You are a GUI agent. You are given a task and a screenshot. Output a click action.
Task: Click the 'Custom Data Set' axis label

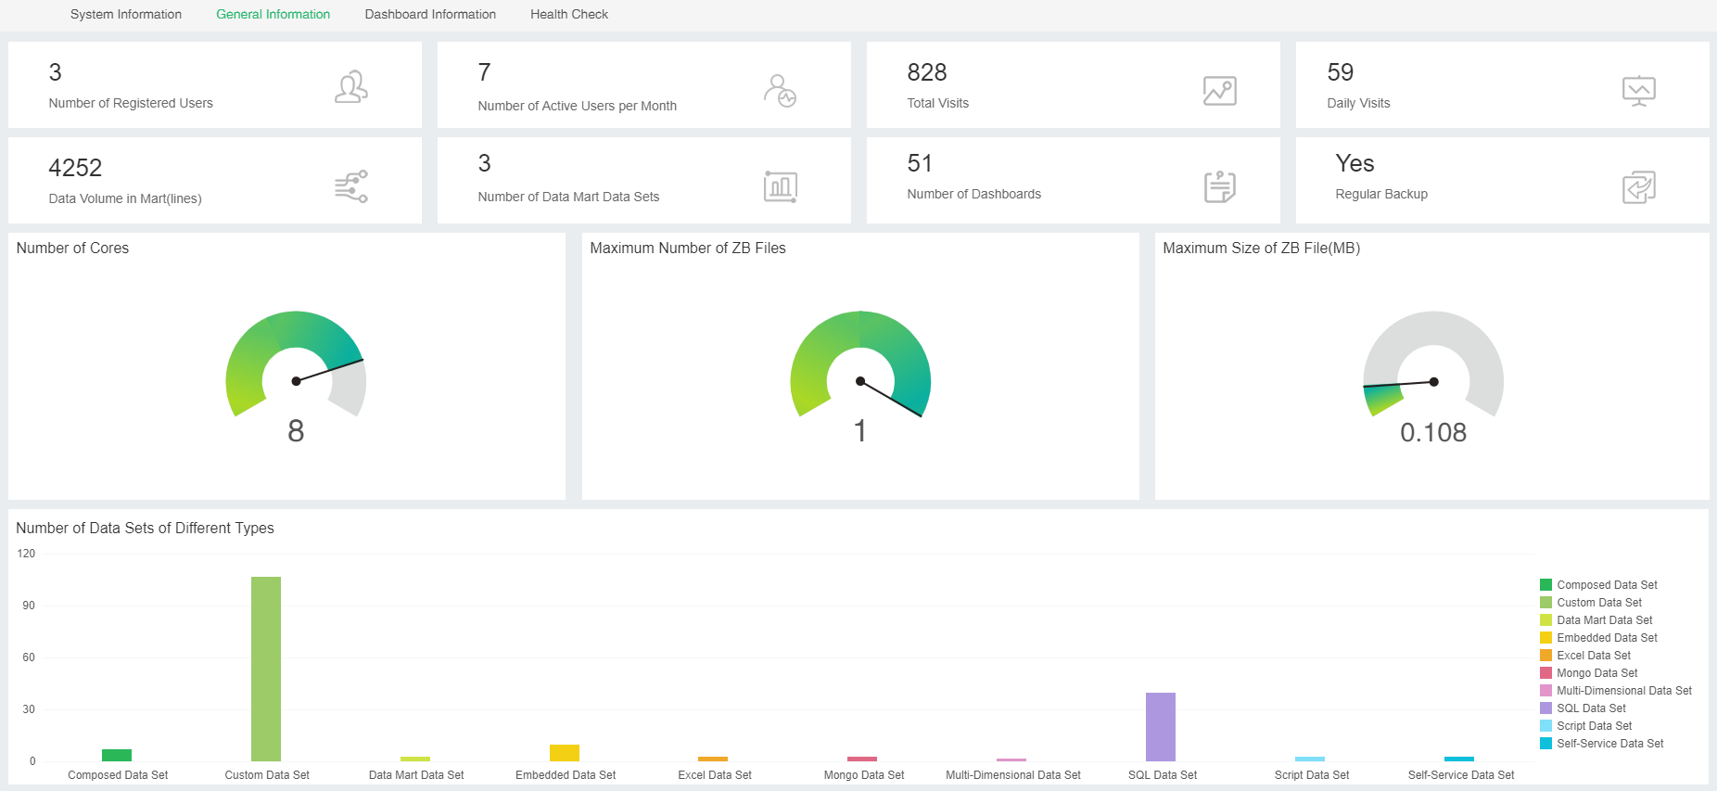coord(267,775)
